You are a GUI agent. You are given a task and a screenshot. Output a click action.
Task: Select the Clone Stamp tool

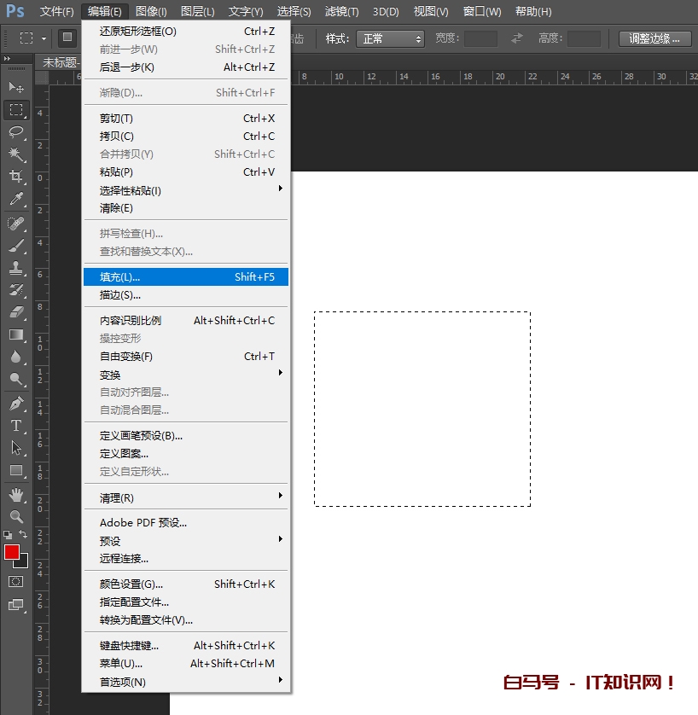pos(16,268)
